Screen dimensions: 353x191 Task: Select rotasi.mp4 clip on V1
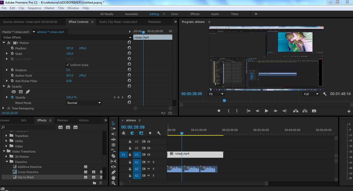coord(195,155)
